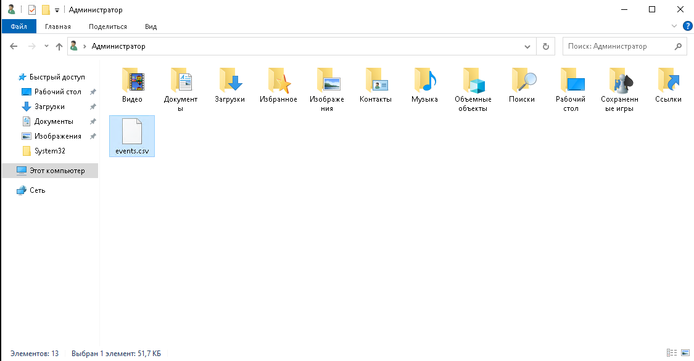Open the address bar history dropdown

527,46
